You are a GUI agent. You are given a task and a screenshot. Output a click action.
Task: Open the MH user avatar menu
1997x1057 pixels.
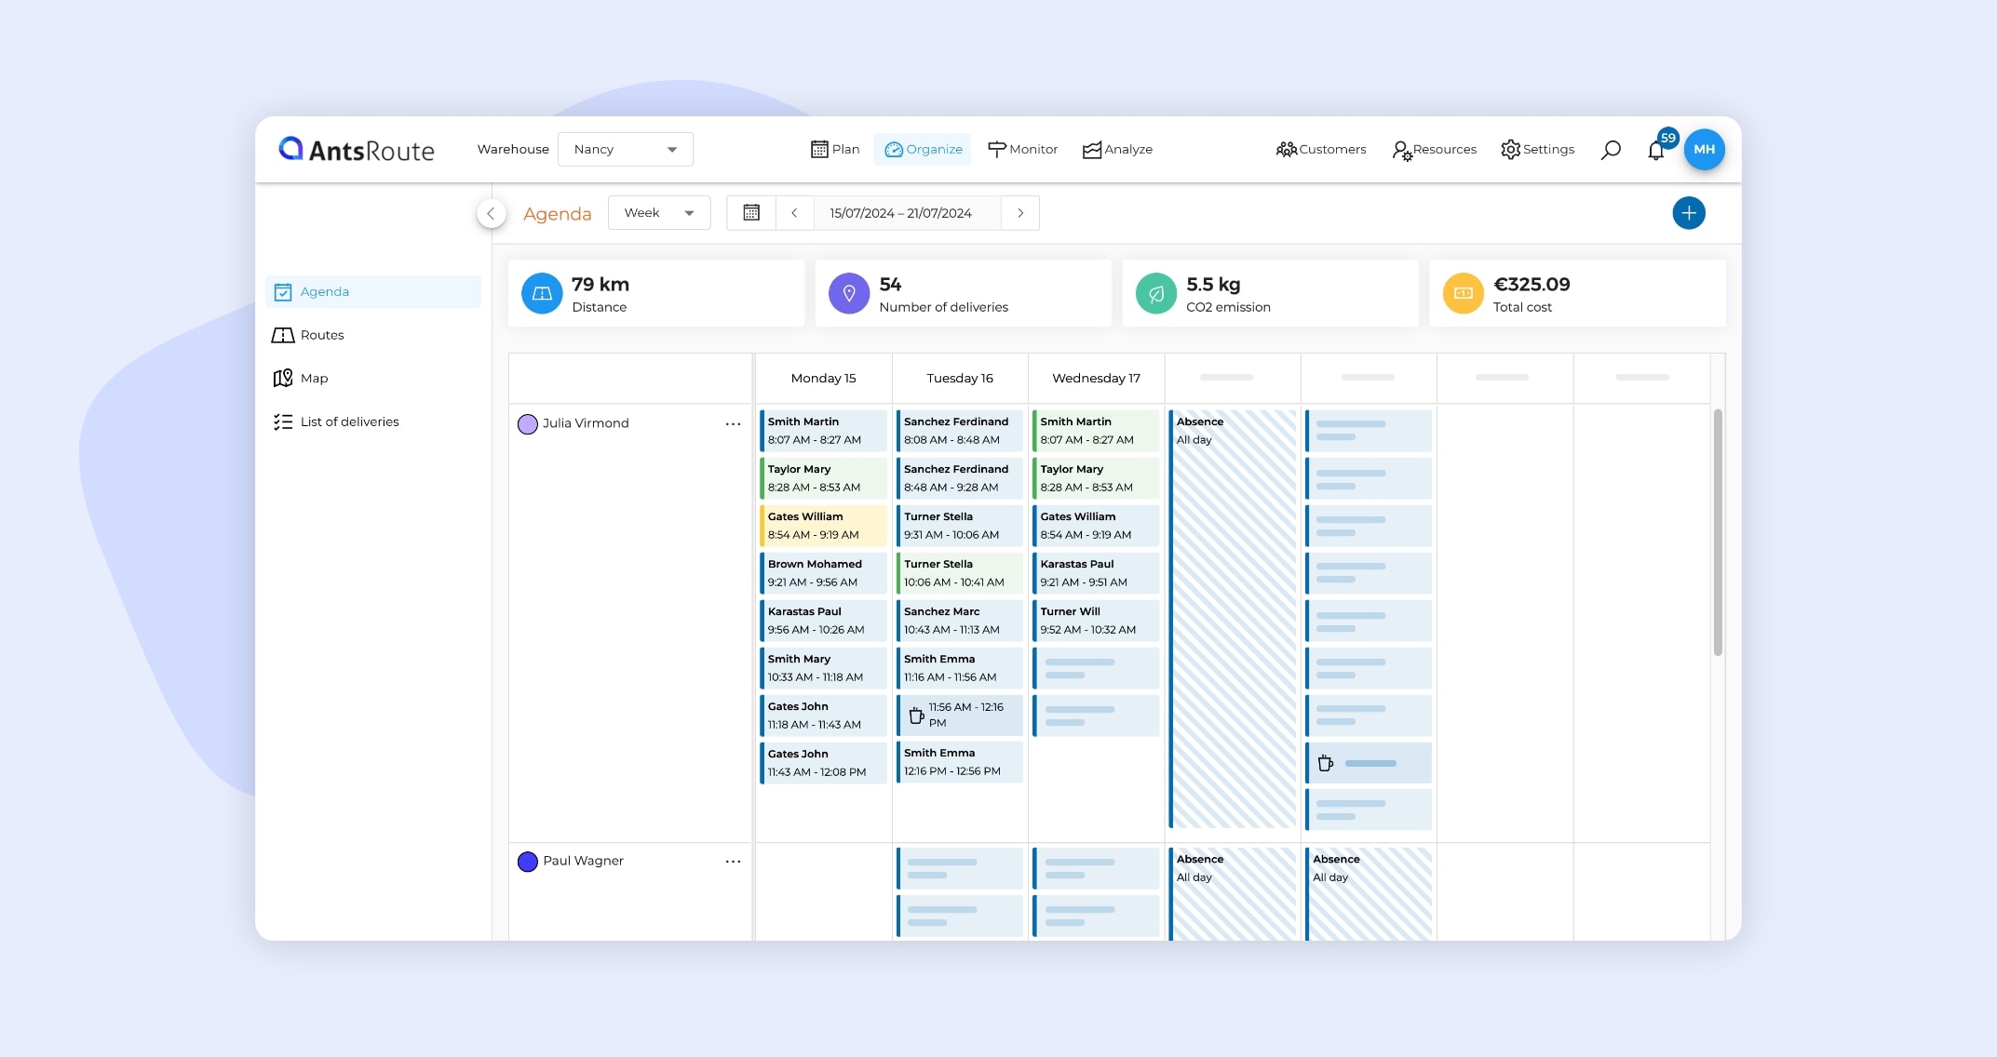(x=1704, y=149)
